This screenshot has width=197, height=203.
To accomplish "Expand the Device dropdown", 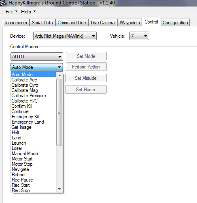I will tap(65, 36).
